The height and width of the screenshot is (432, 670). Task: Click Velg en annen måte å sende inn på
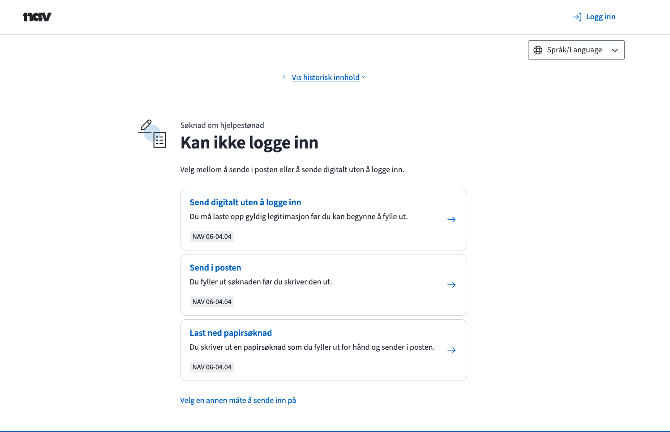pyautogui.click(x=238, y=400)
